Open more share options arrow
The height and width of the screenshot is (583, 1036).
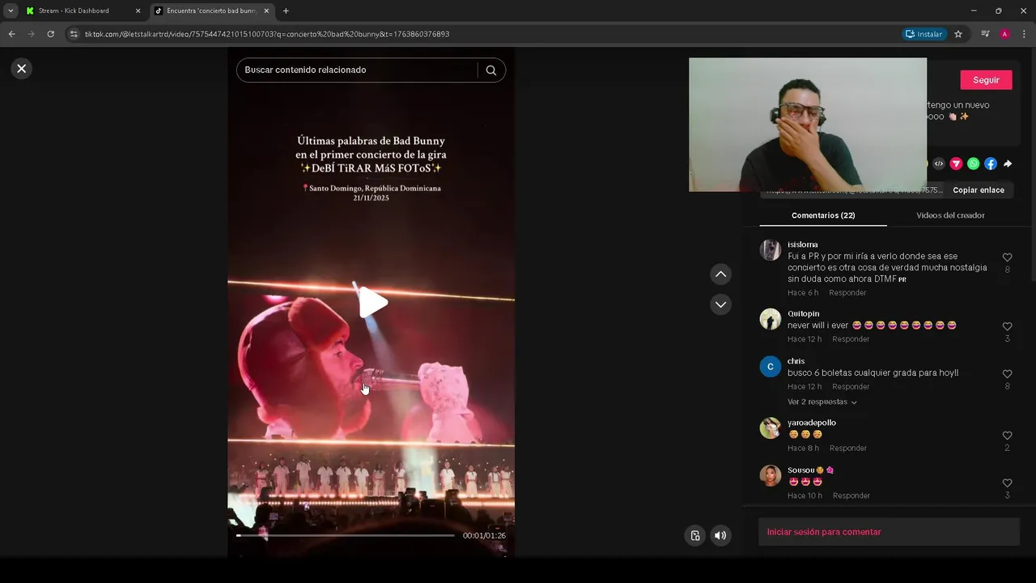coord(1008,164)
